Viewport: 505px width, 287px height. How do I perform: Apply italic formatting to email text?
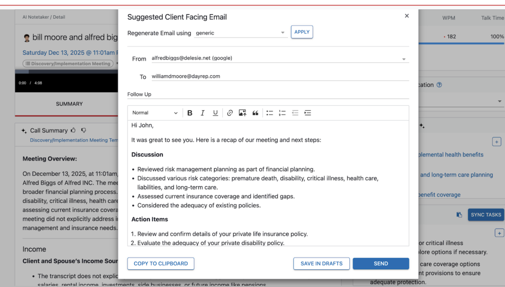pos(202,113)
